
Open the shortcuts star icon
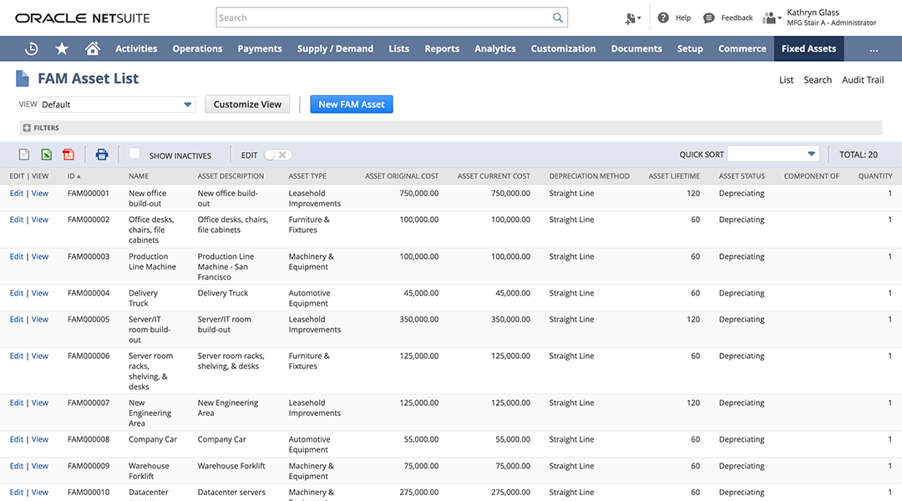coord(61,48)
